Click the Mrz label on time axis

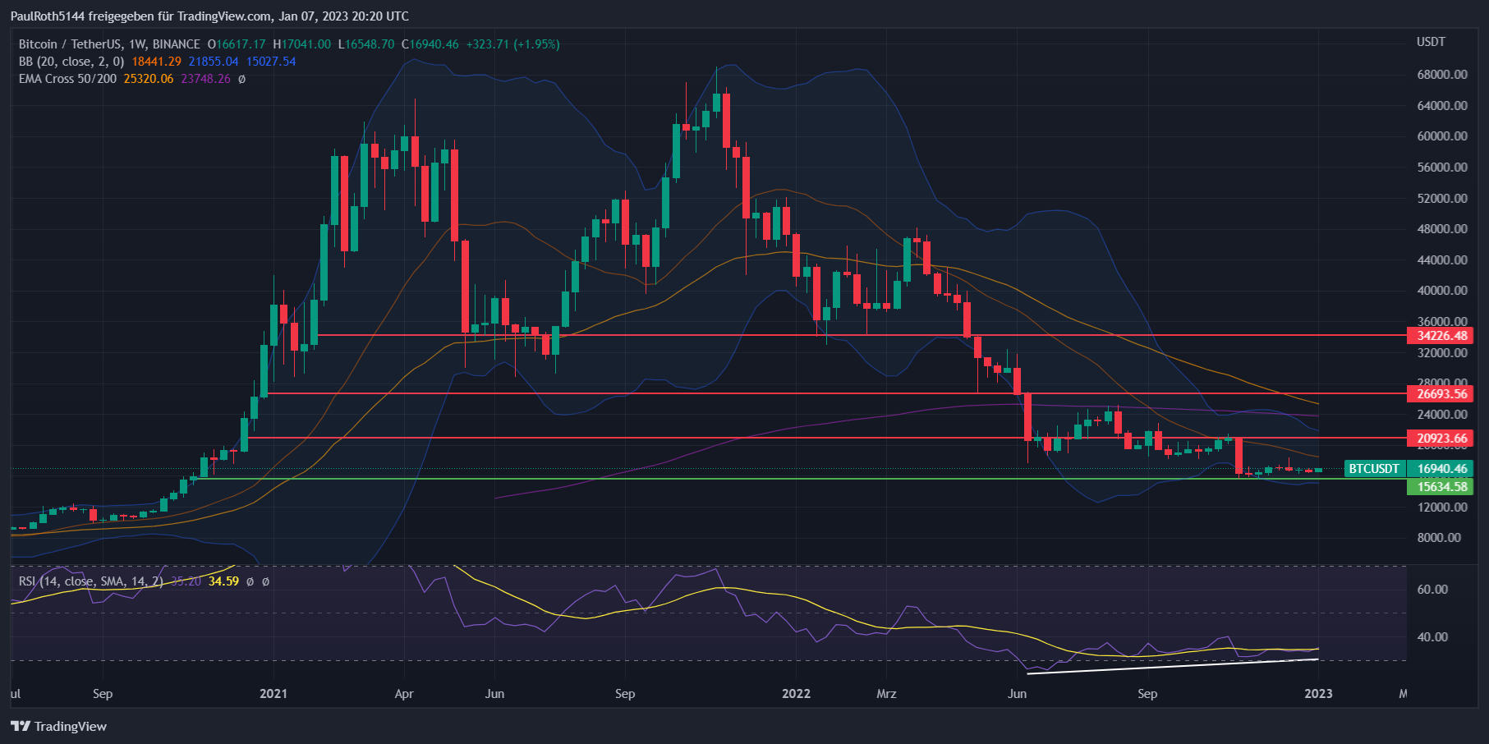pyautogui.click(x=886, y=694)
